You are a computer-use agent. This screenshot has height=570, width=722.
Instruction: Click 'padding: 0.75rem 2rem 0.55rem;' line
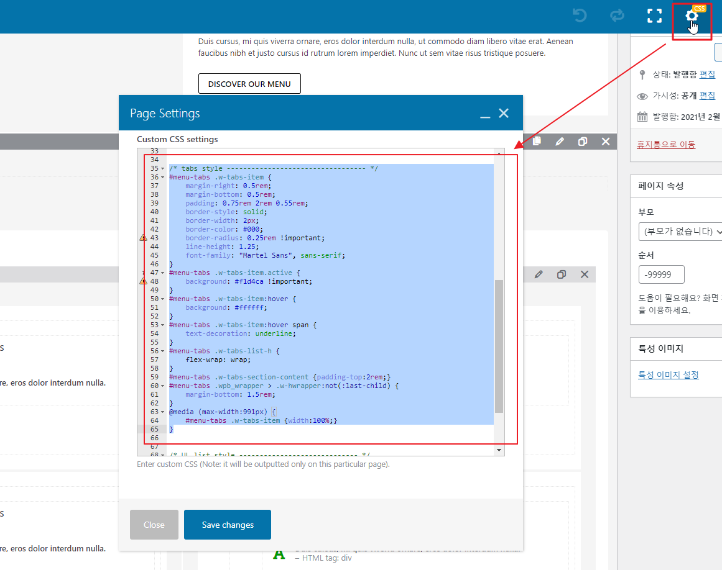pyautogui.click(x=247, y=203)
